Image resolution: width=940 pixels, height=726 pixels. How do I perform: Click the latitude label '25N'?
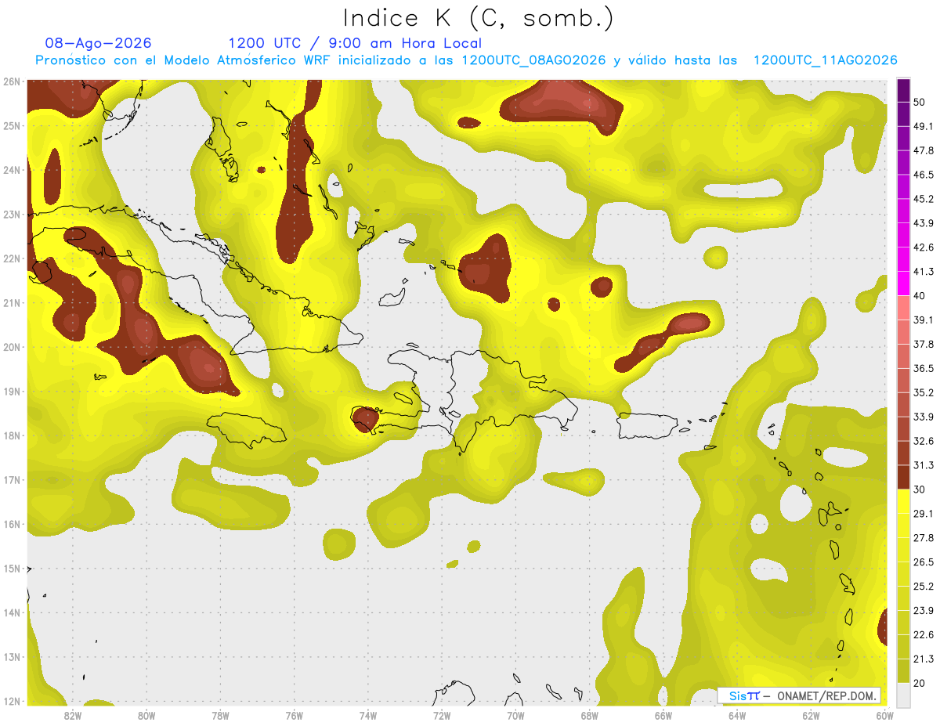12,125
